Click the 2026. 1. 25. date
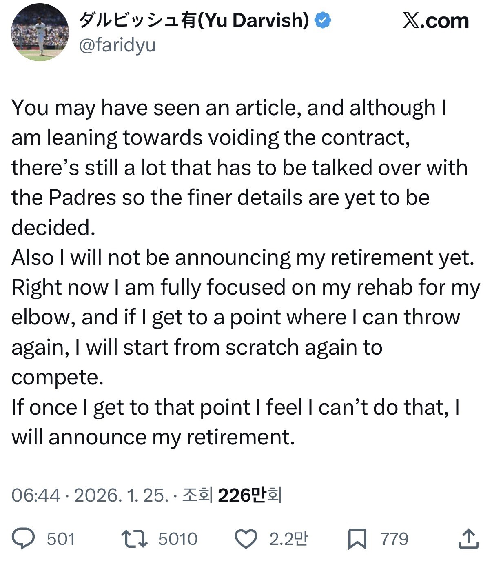 tap(121, 495)
